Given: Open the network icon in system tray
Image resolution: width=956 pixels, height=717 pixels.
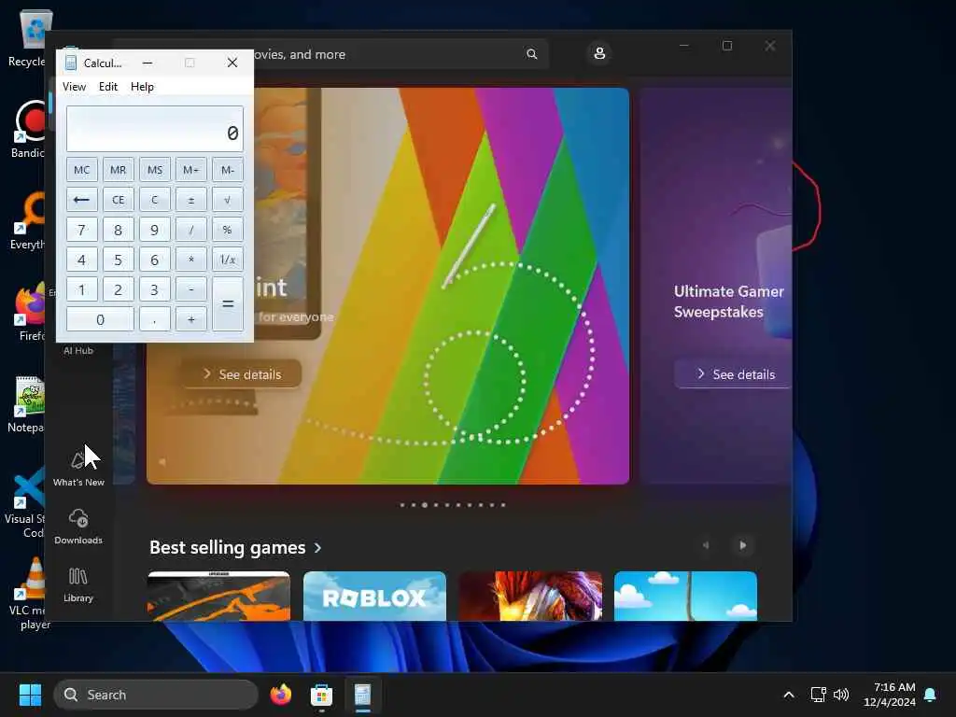Looking at the screenshot, I should tap(818, 695).
